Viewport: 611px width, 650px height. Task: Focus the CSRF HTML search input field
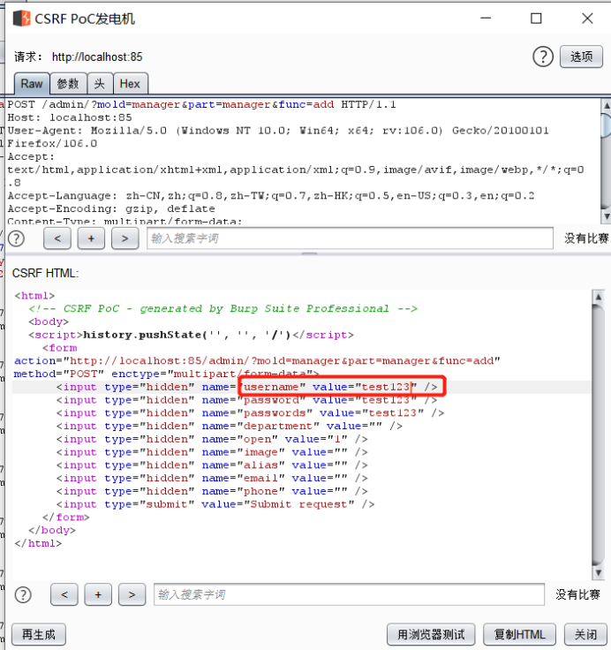coord(349,595)
